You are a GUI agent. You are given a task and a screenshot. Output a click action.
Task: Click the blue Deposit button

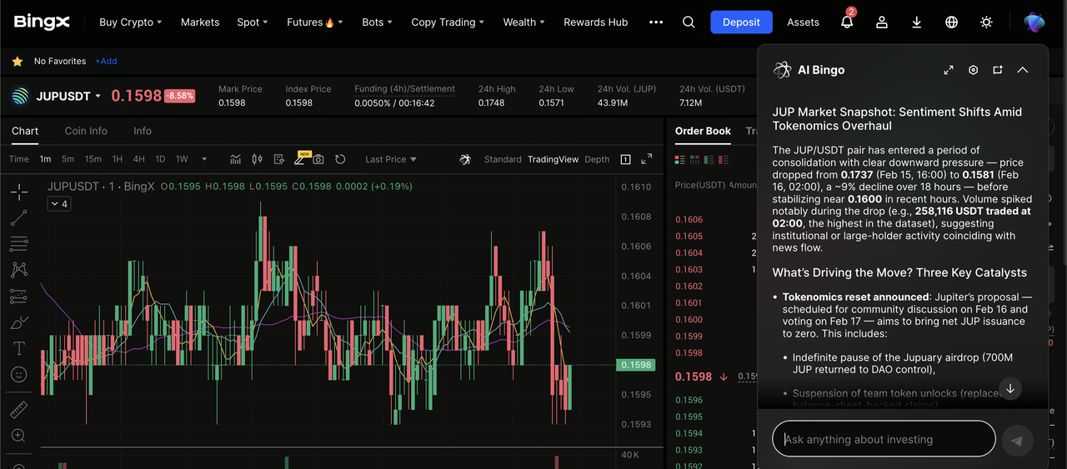pos(741,22)
